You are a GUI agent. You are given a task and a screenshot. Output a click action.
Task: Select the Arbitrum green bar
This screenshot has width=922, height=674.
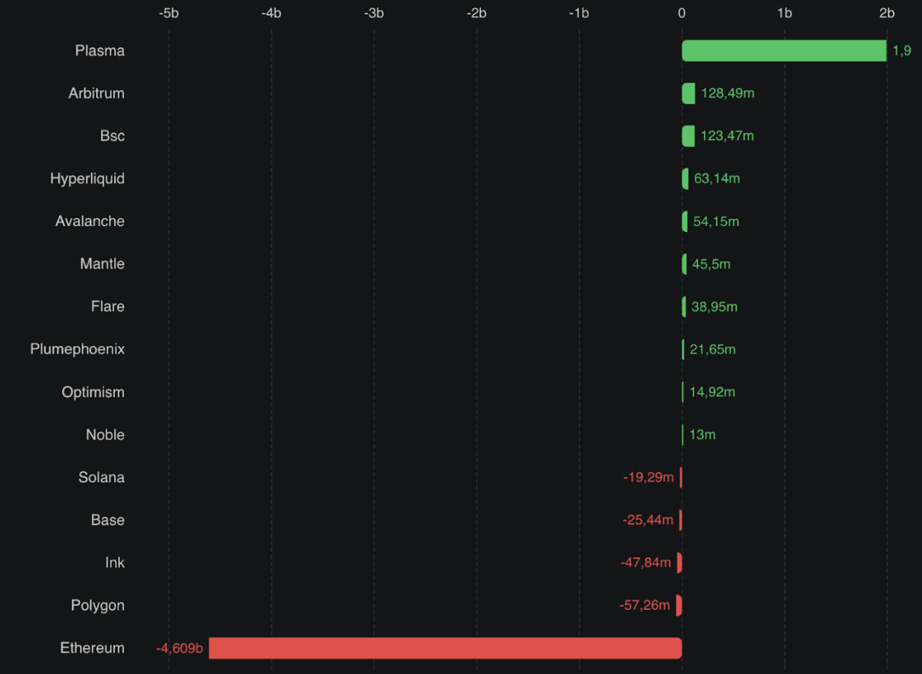(689, 93)
